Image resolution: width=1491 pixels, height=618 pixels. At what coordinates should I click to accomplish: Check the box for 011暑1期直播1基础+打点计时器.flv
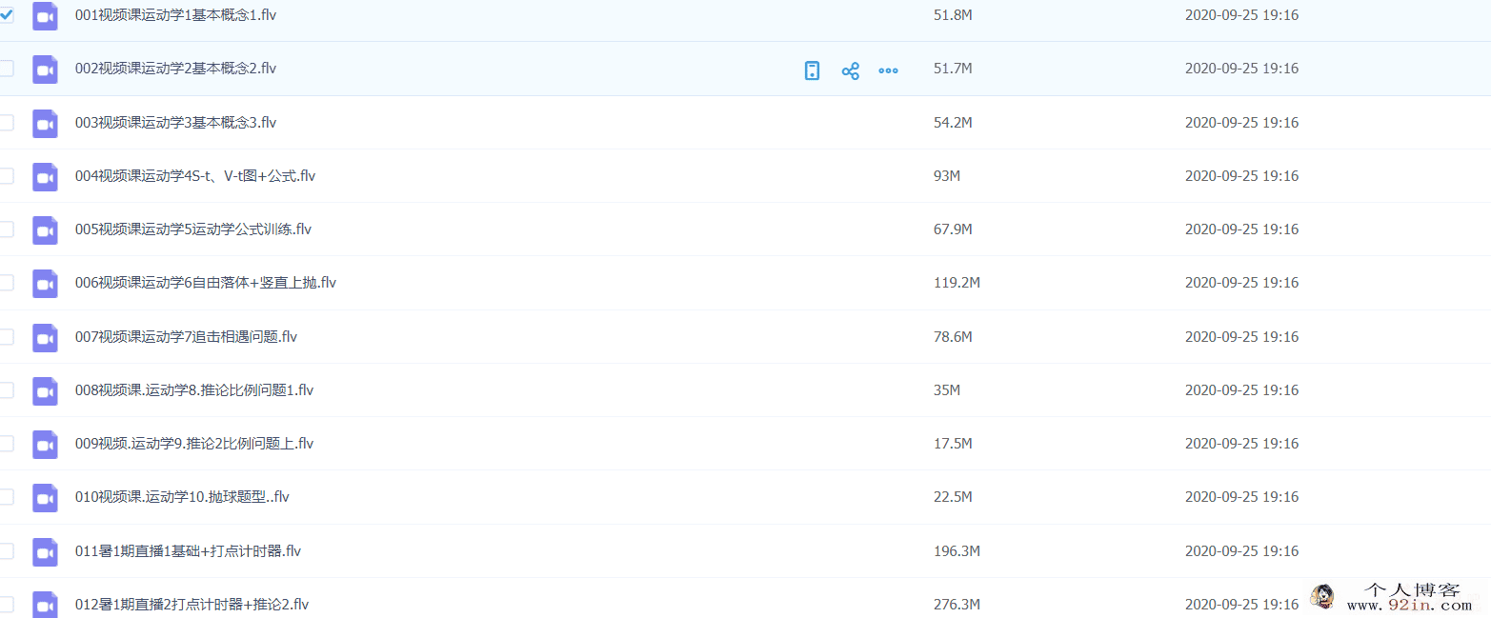6,550
